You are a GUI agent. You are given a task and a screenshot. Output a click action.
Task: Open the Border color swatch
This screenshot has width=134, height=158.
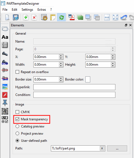(x=88, y=79)
